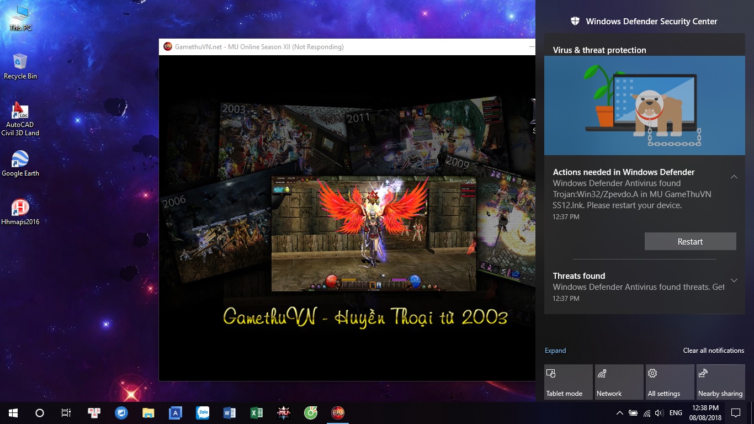
Task: Click the Restart button in Defender notification
Action: click(691, 241)
